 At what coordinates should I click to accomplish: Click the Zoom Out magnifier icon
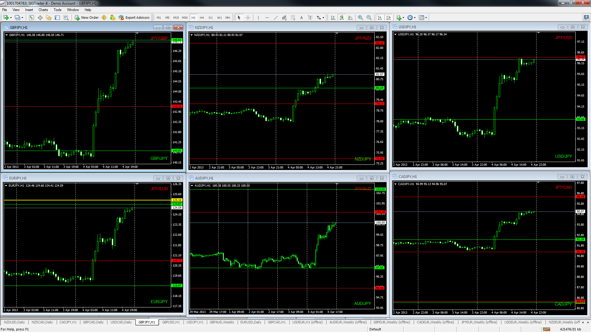(369, 18)
